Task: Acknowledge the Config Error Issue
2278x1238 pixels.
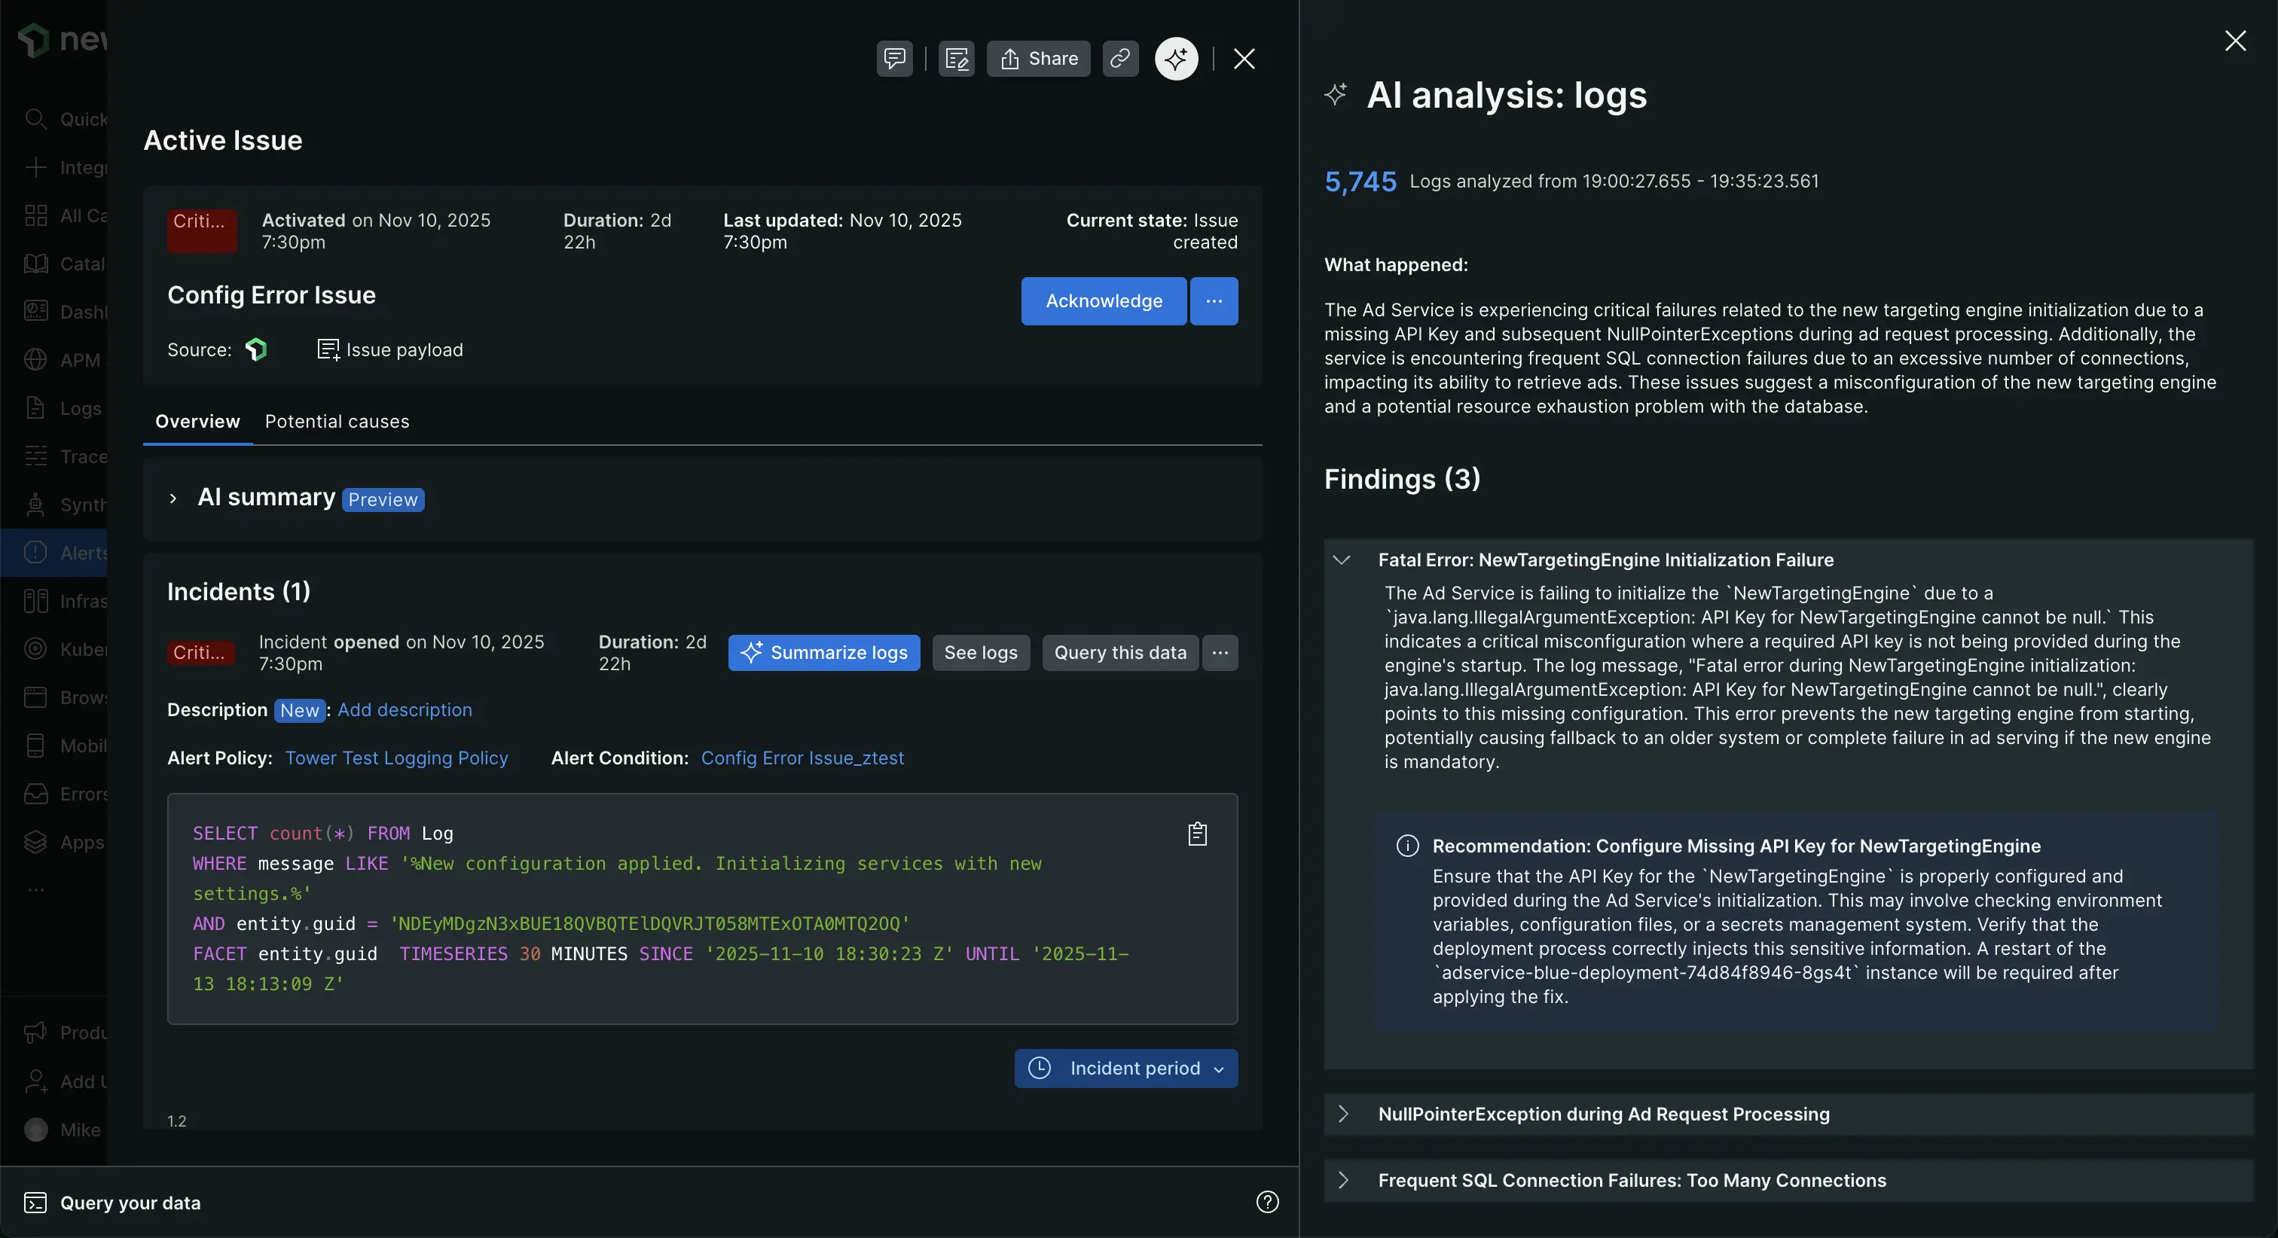Action: pos(1103,300)
